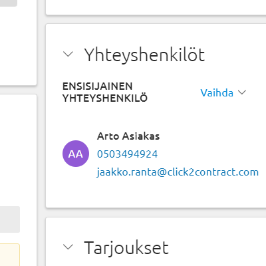The height and width of the screenshot is (266, 266).
Task: Click the purple AA avatar icon
Action: (x=76, y=154)
